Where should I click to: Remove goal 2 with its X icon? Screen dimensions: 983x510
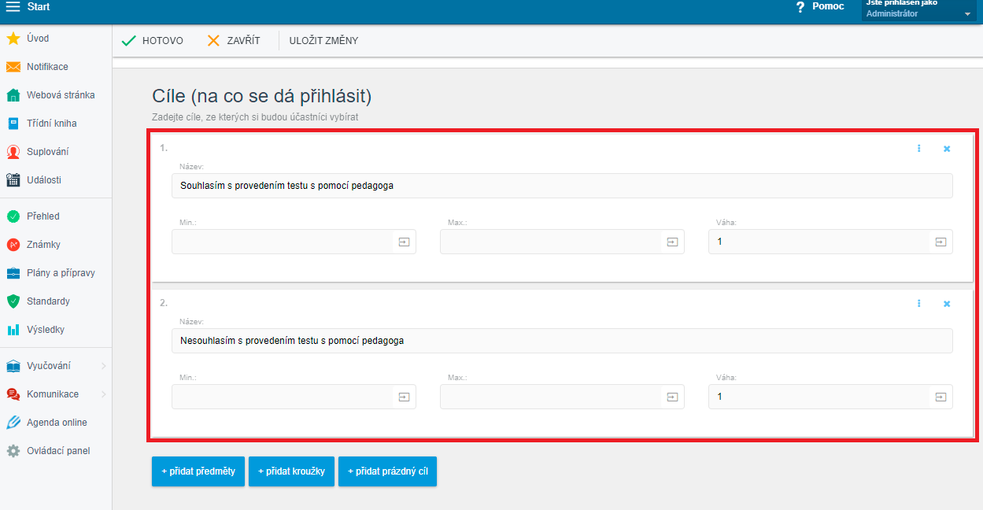pyautogui.click(x=947, y=304)
